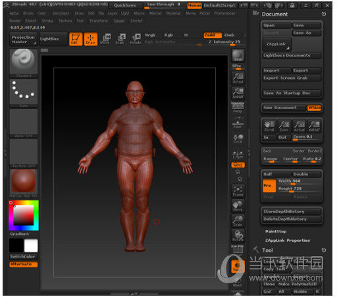Screen dimensions: 339x297
Task: Open the ZAppLink popup button
Action: point(277,44)
